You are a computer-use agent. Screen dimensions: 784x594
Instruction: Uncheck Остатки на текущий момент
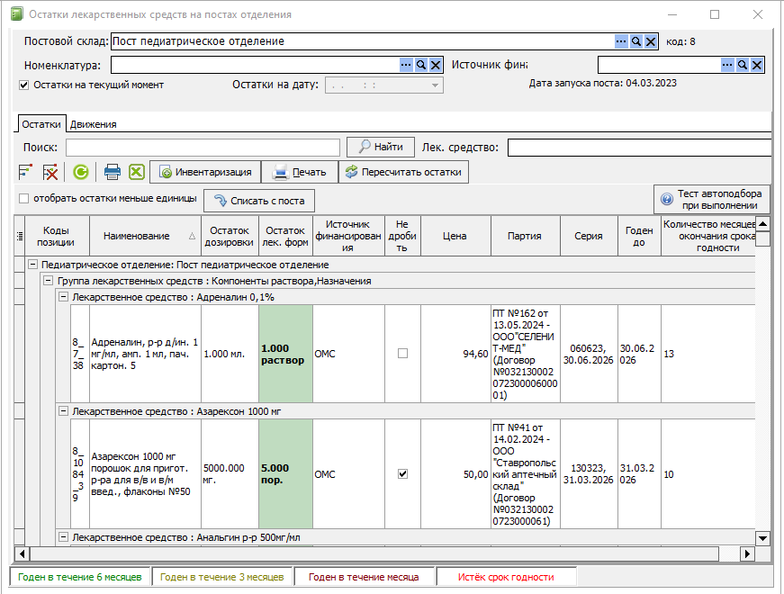coord(23,85)
